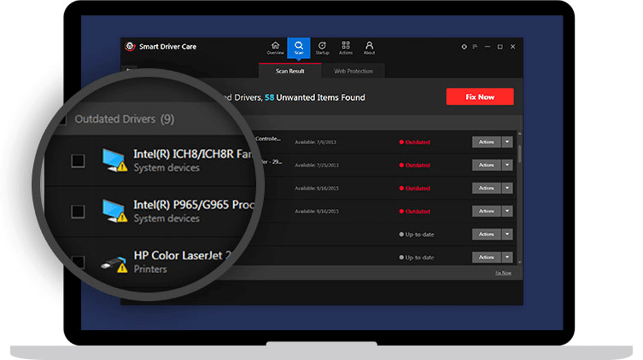Check the HP Color LaserJet printer checkbox

pos(78,262)
